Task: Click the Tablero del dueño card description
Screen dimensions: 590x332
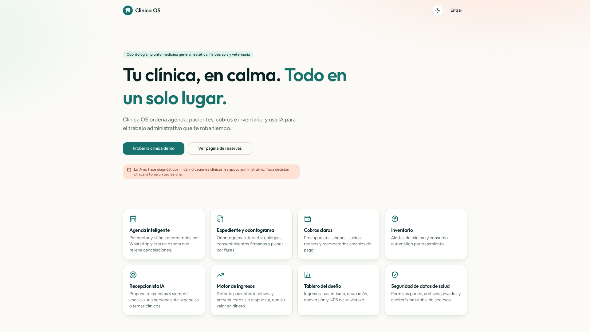Action: 336,297
